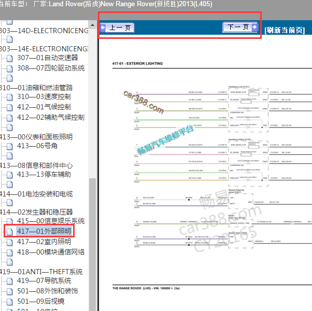The width and height of the screenshot is (312, 311).
Task: Click document icon beside 417—01外部照明
Action: click(x=9, y=232)
